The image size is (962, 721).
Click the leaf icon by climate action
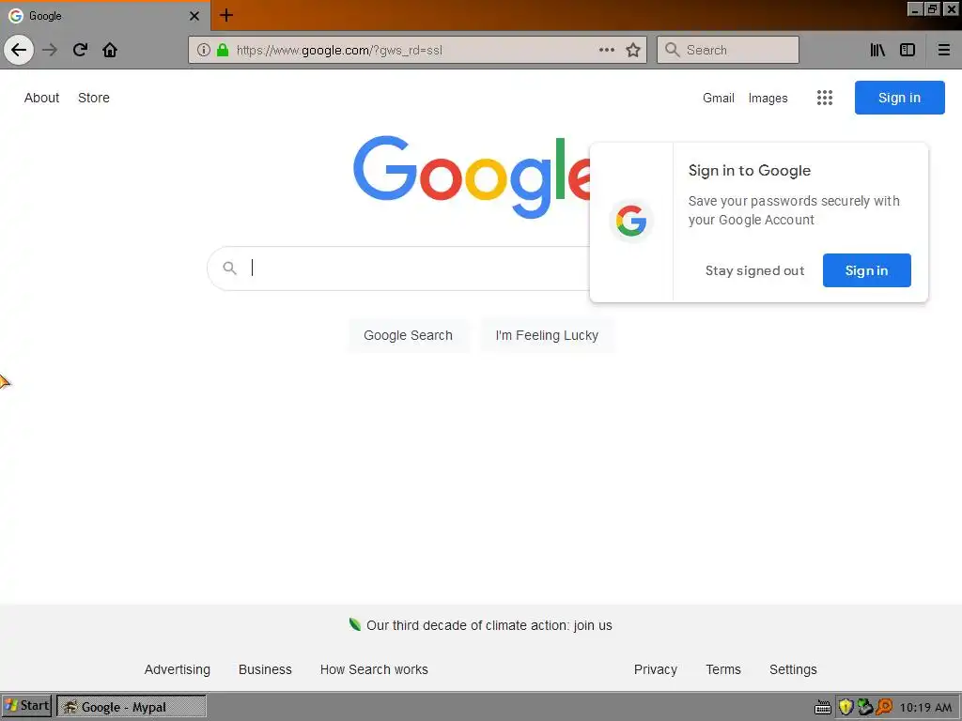click(354, 624)
